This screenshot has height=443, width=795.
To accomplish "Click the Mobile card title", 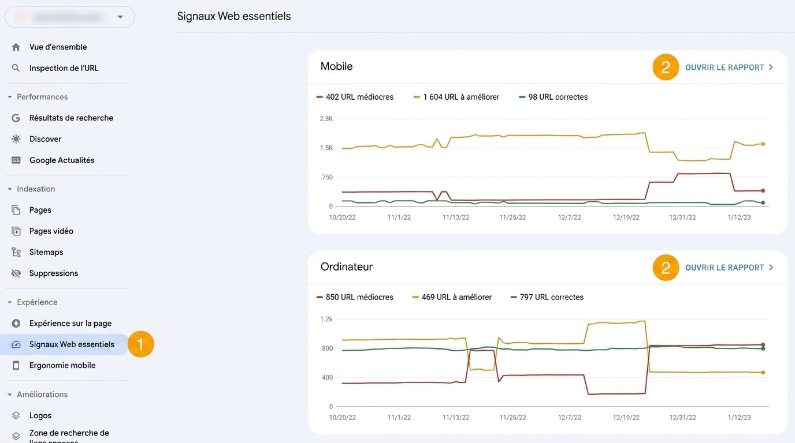I will point(337,66).
